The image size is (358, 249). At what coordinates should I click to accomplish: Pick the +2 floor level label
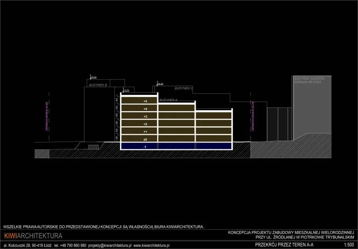(145, 124)
